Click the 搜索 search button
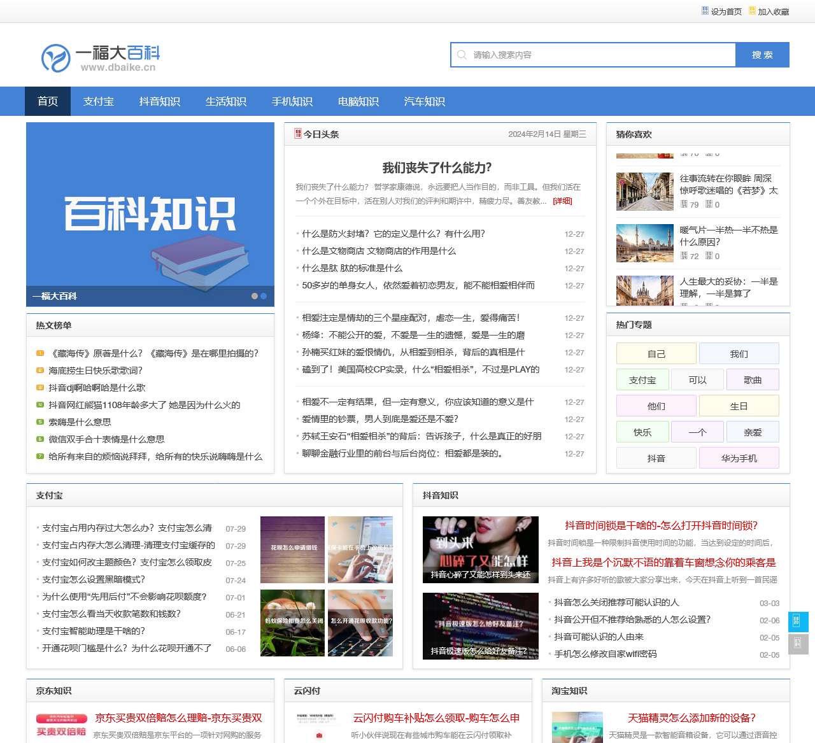 [x=763, y=55]
